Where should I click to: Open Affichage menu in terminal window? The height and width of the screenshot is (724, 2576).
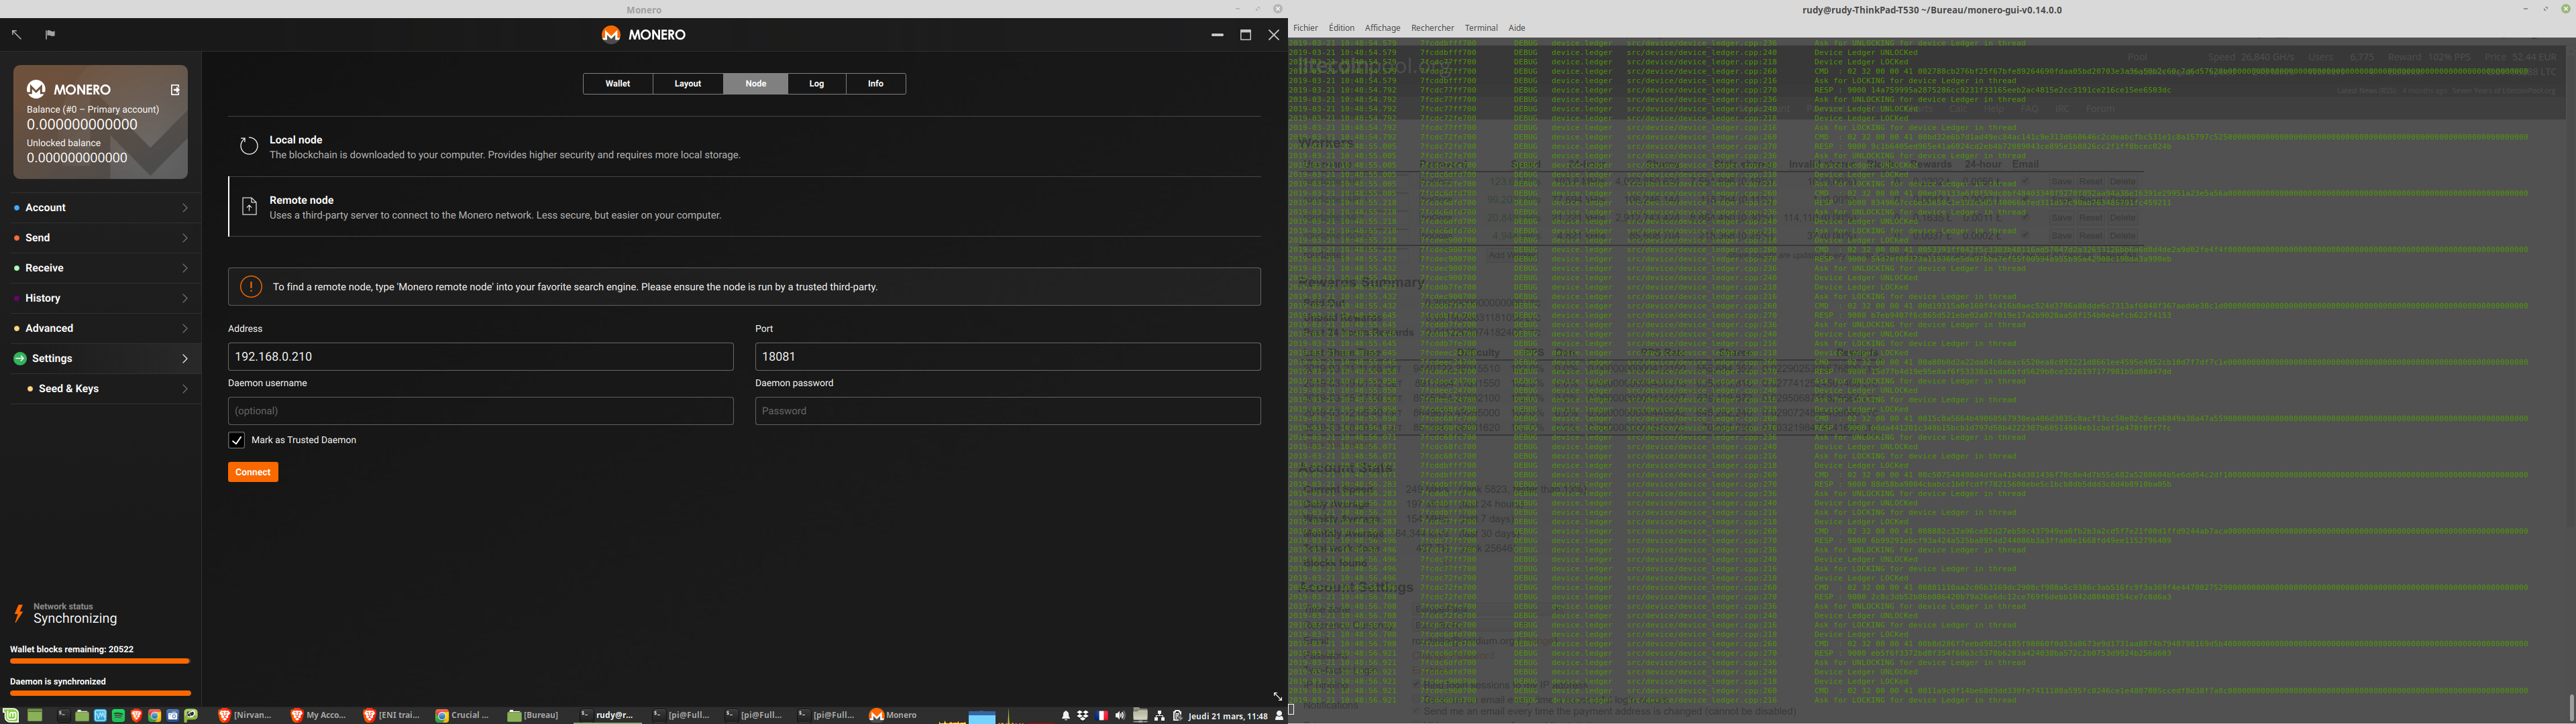(1383, 28)
